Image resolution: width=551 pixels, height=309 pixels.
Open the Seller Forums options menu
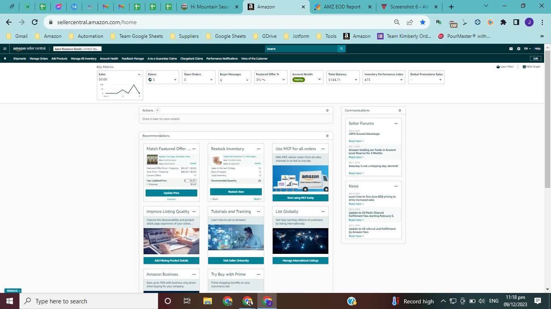click(x=396, y=124)
